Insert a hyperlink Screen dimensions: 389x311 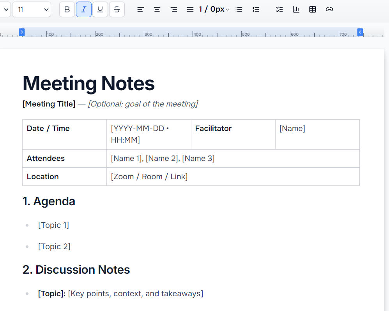pos(329,9)
